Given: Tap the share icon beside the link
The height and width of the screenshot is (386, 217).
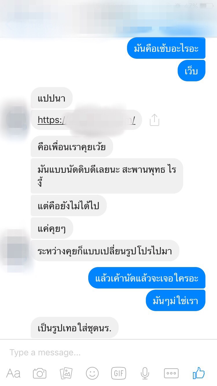Looking at the screenshot, I should pos(155,120).
